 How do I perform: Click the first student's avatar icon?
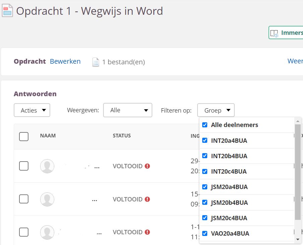[x=47, y=166]
